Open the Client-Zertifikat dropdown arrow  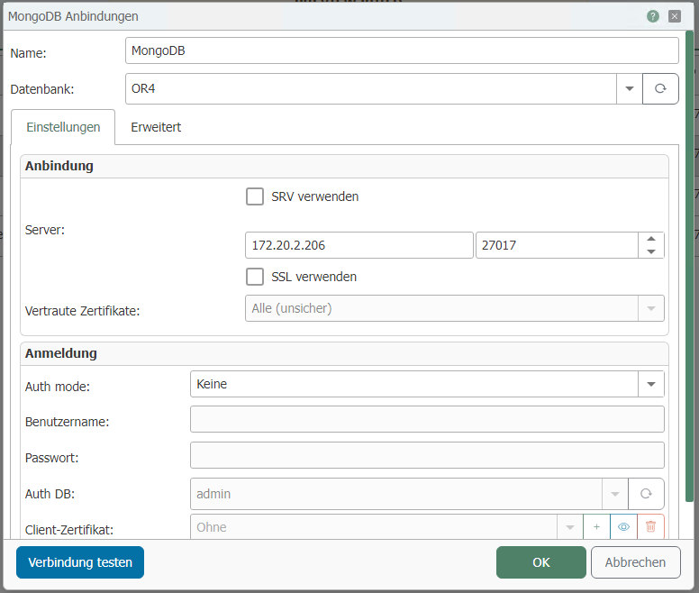(569, 527)
